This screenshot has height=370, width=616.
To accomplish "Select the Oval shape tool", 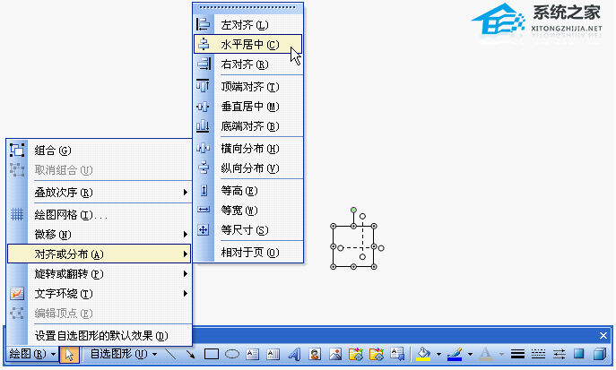I will (232, 354).
